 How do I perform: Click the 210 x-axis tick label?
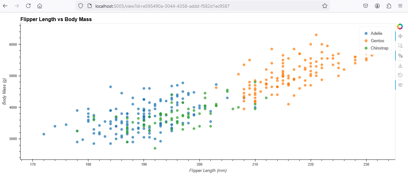(255, 164)
